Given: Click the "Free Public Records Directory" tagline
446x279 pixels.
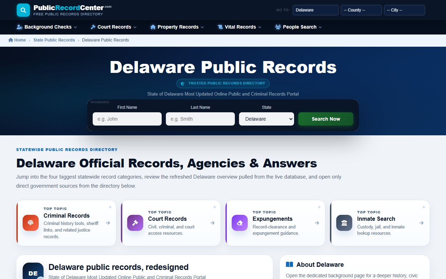Looking at the screenshot, I should (x=68, y=14).
